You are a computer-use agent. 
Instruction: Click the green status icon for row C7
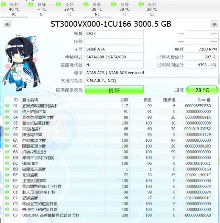[7, 215]
